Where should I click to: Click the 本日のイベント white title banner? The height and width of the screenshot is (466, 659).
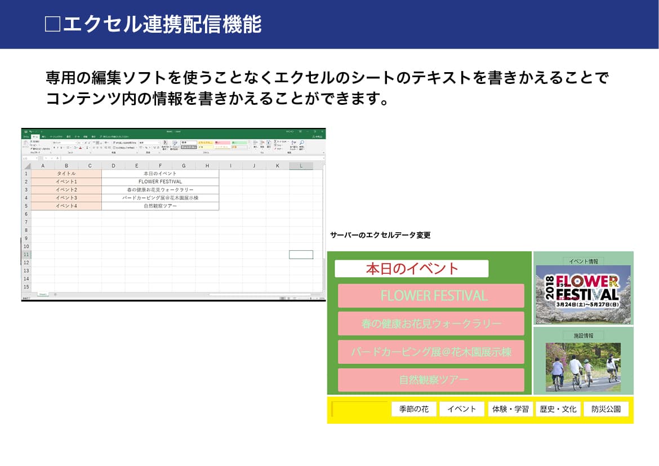point(412,268)
